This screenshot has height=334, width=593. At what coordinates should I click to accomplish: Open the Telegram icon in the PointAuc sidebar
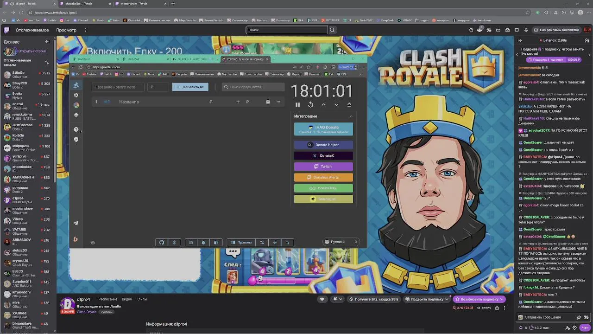76,223
